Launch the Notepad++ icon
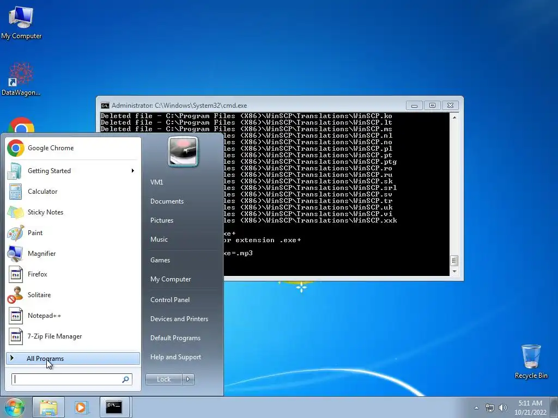 tap(16, 316)
